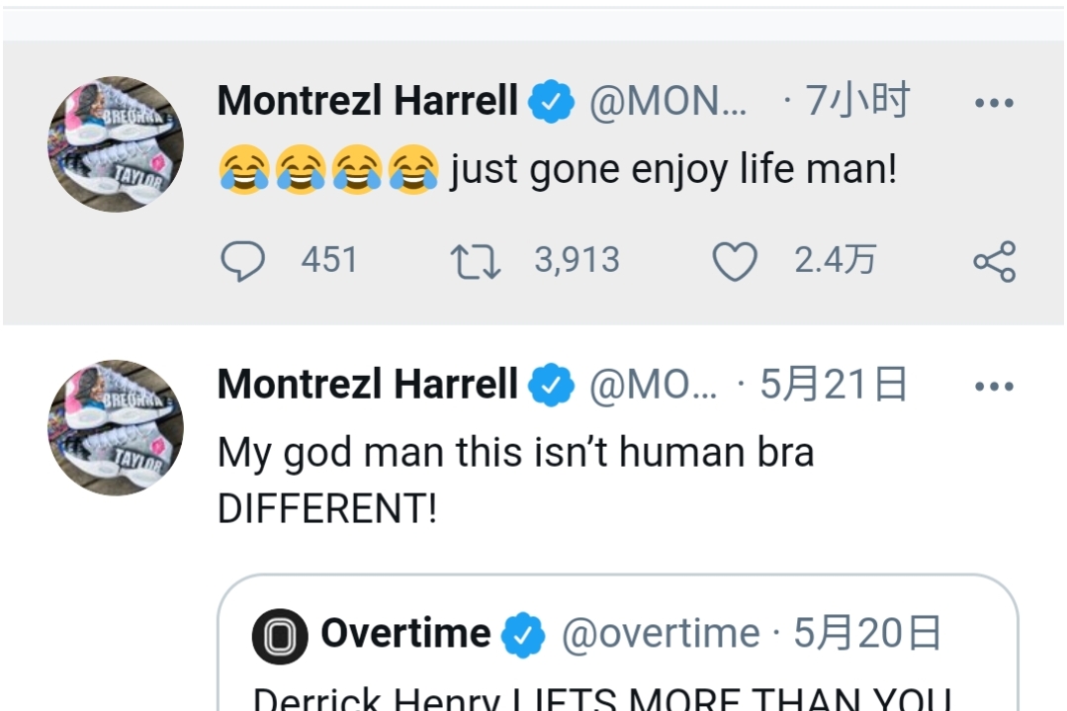The image size is (1067, 711).
Task: Open more options on the 5月21日 tweet
Action: [994, 386]
